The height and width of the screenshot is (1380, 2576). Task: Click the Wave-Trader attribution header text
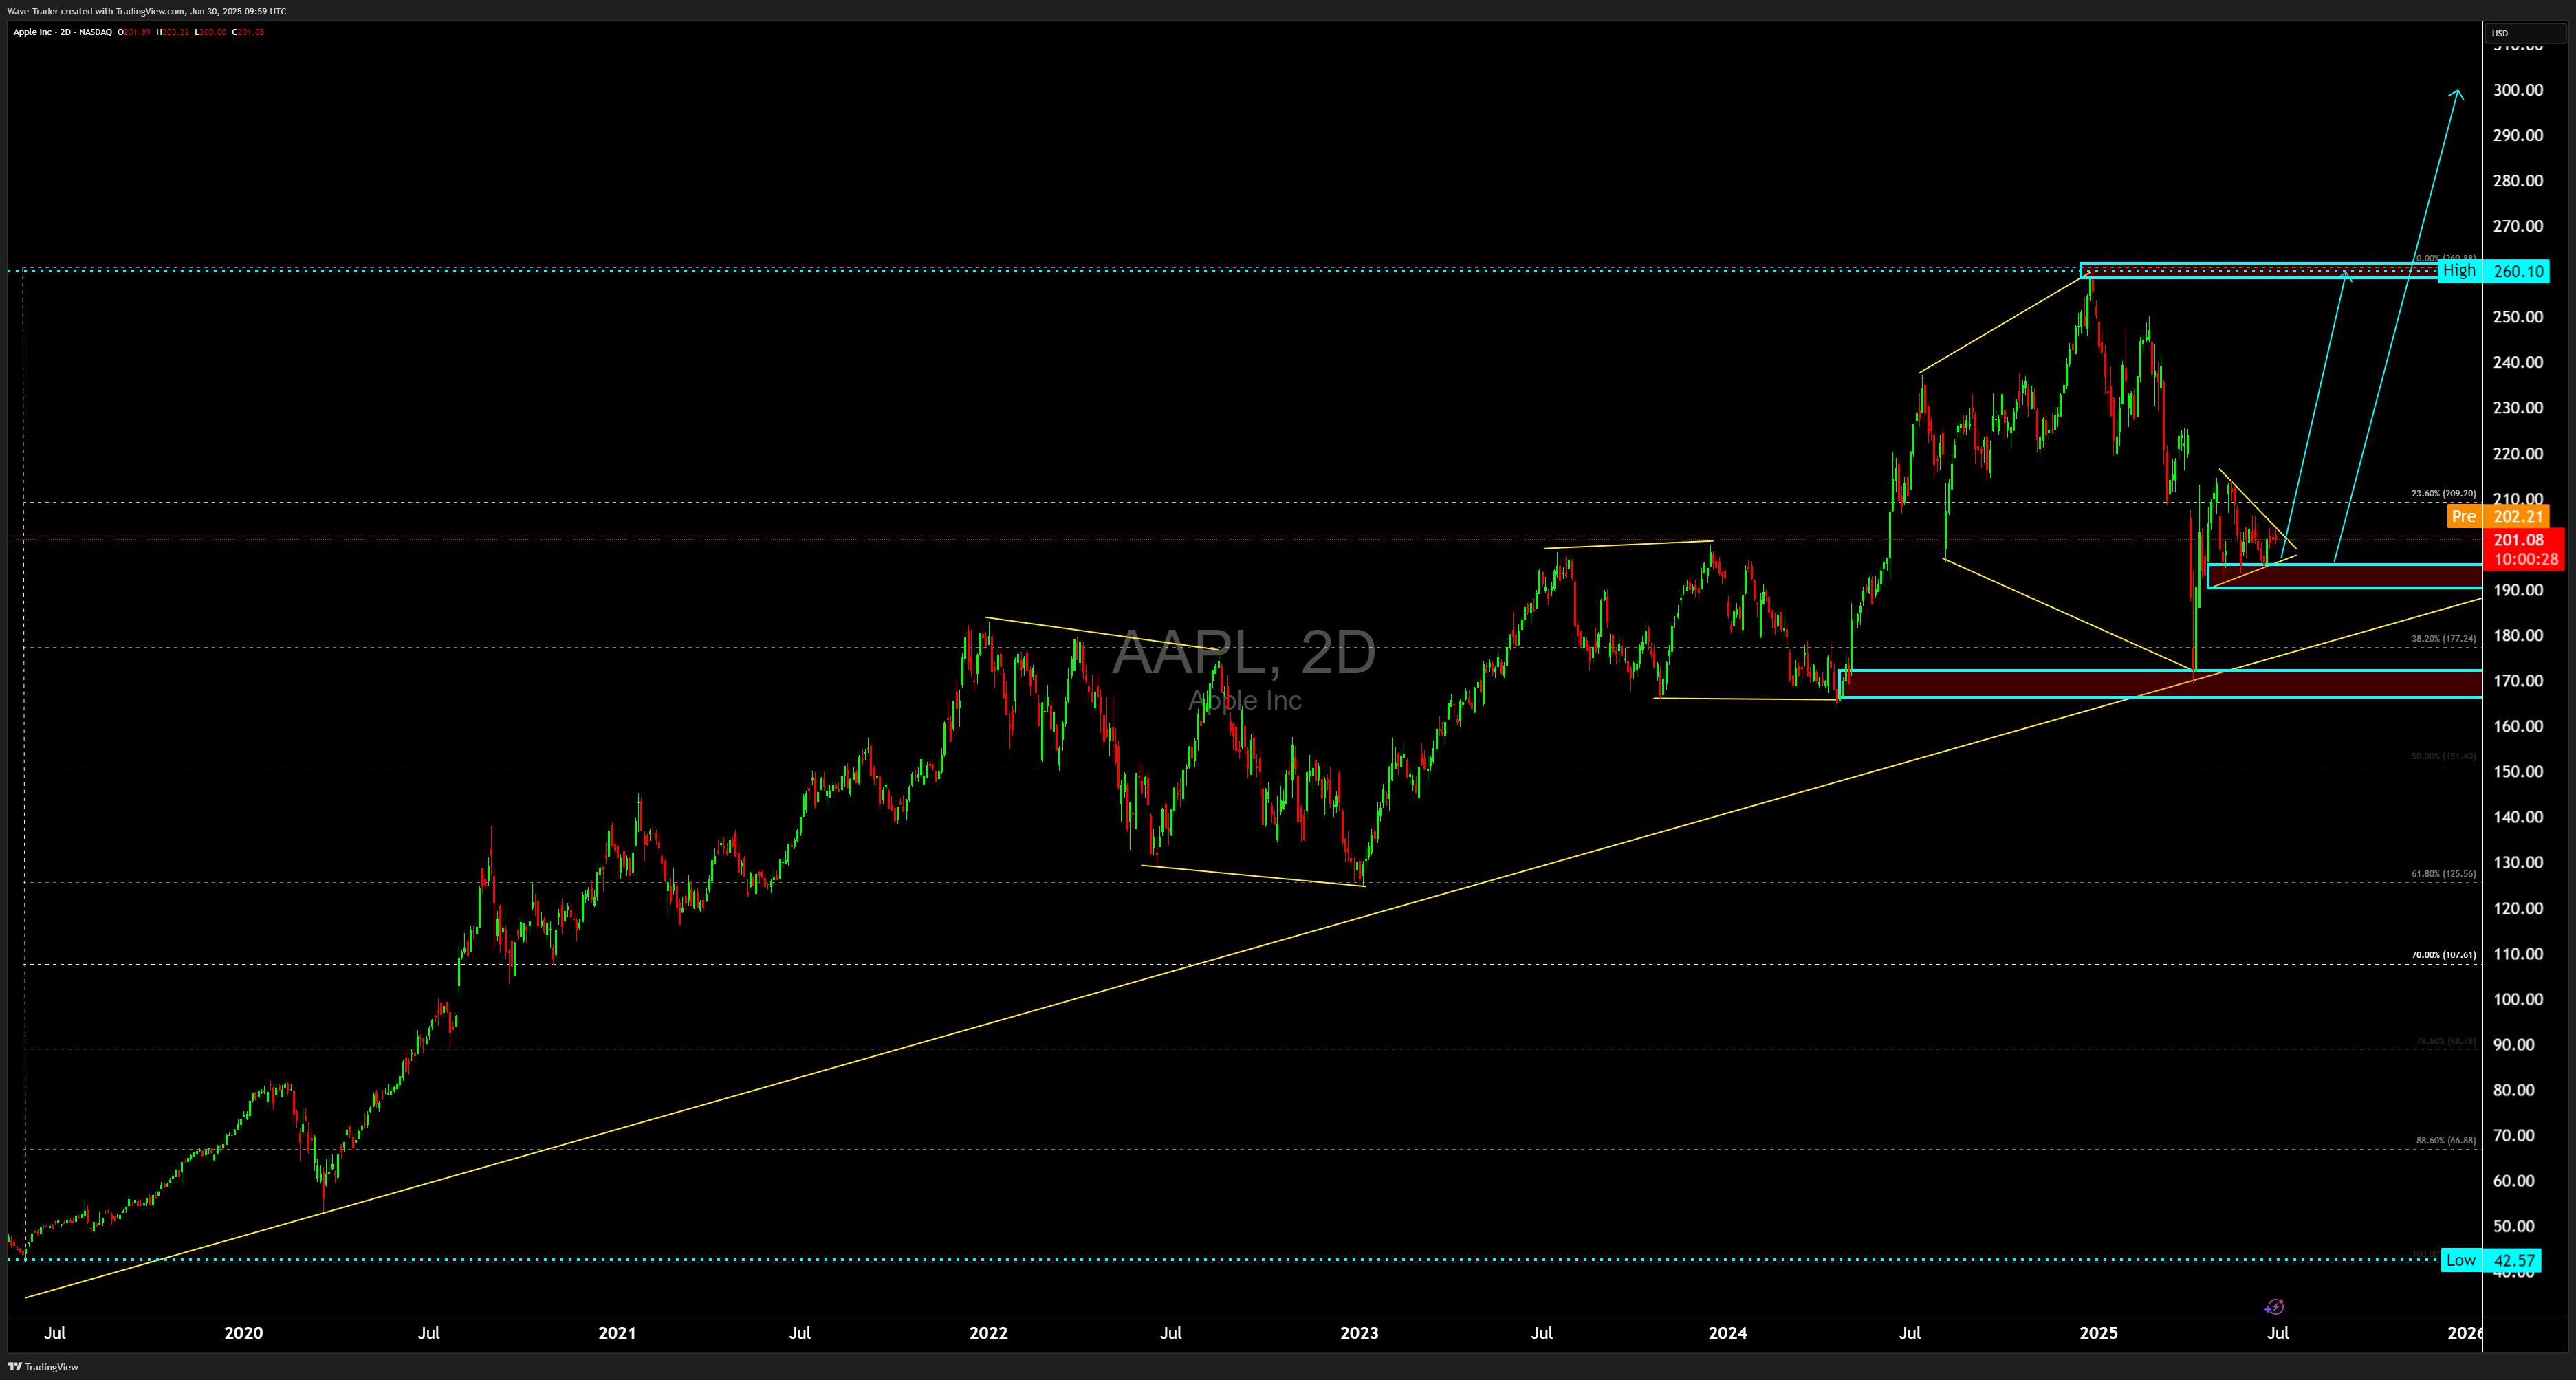point(146,11)
